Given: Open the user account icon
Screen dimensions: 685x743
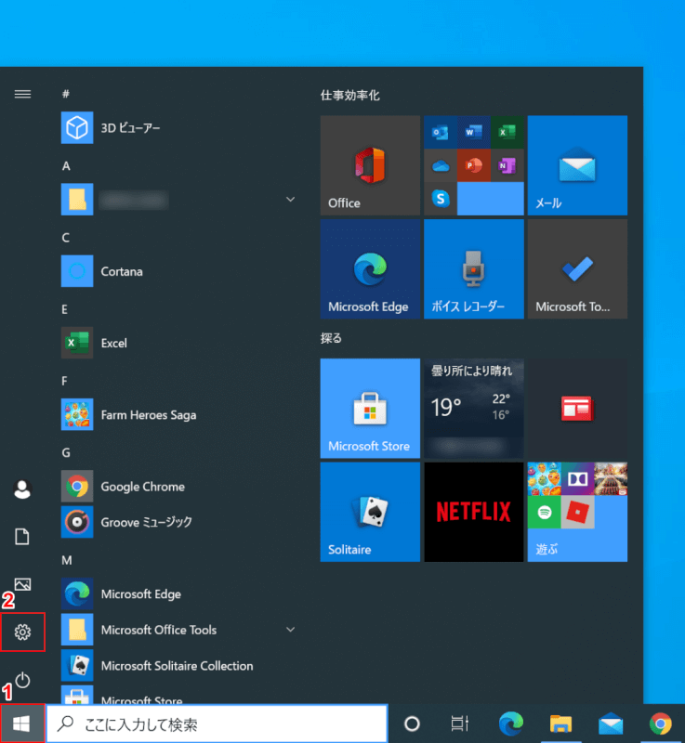Looking at the screenshot, I should [x=22, y=489].
